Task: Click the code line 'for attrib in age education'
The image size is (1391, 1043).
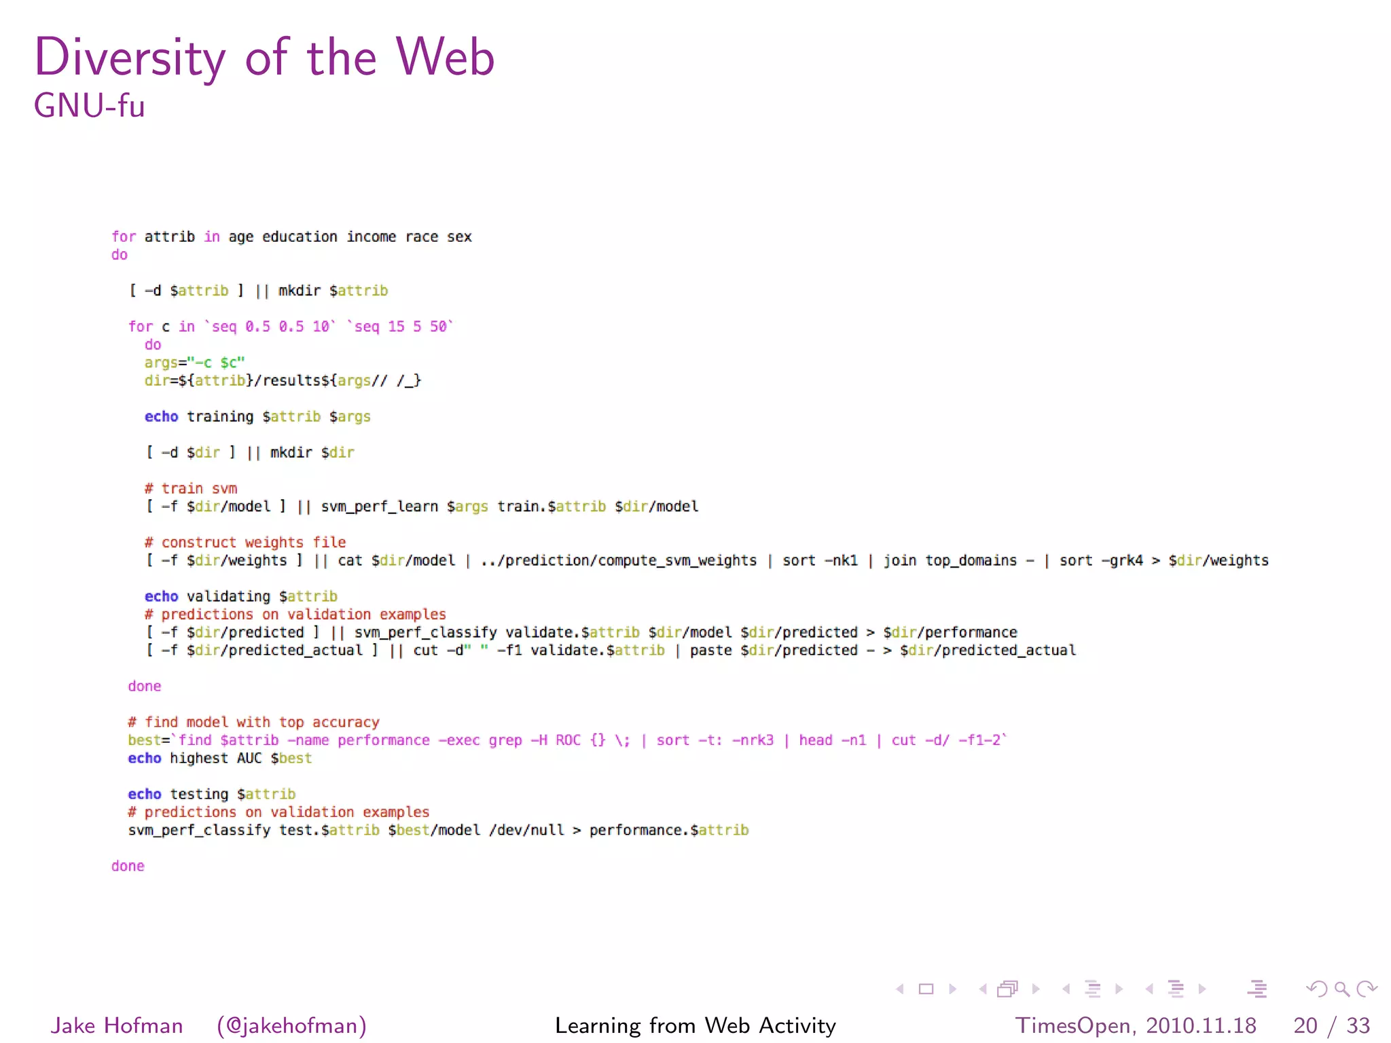Action: 291,236
